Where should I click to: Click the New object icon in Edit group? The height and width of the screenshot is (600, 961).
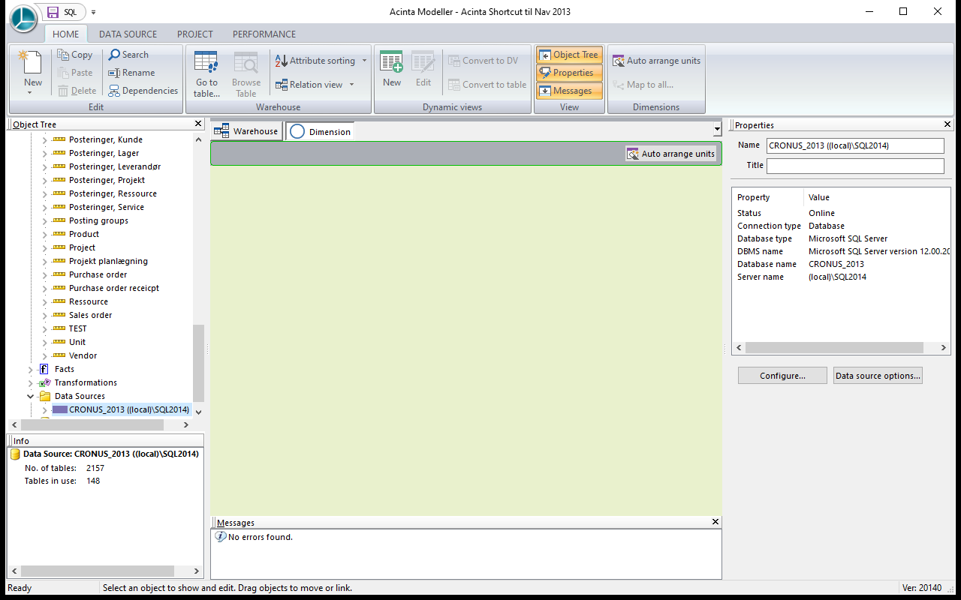point(32,63)
